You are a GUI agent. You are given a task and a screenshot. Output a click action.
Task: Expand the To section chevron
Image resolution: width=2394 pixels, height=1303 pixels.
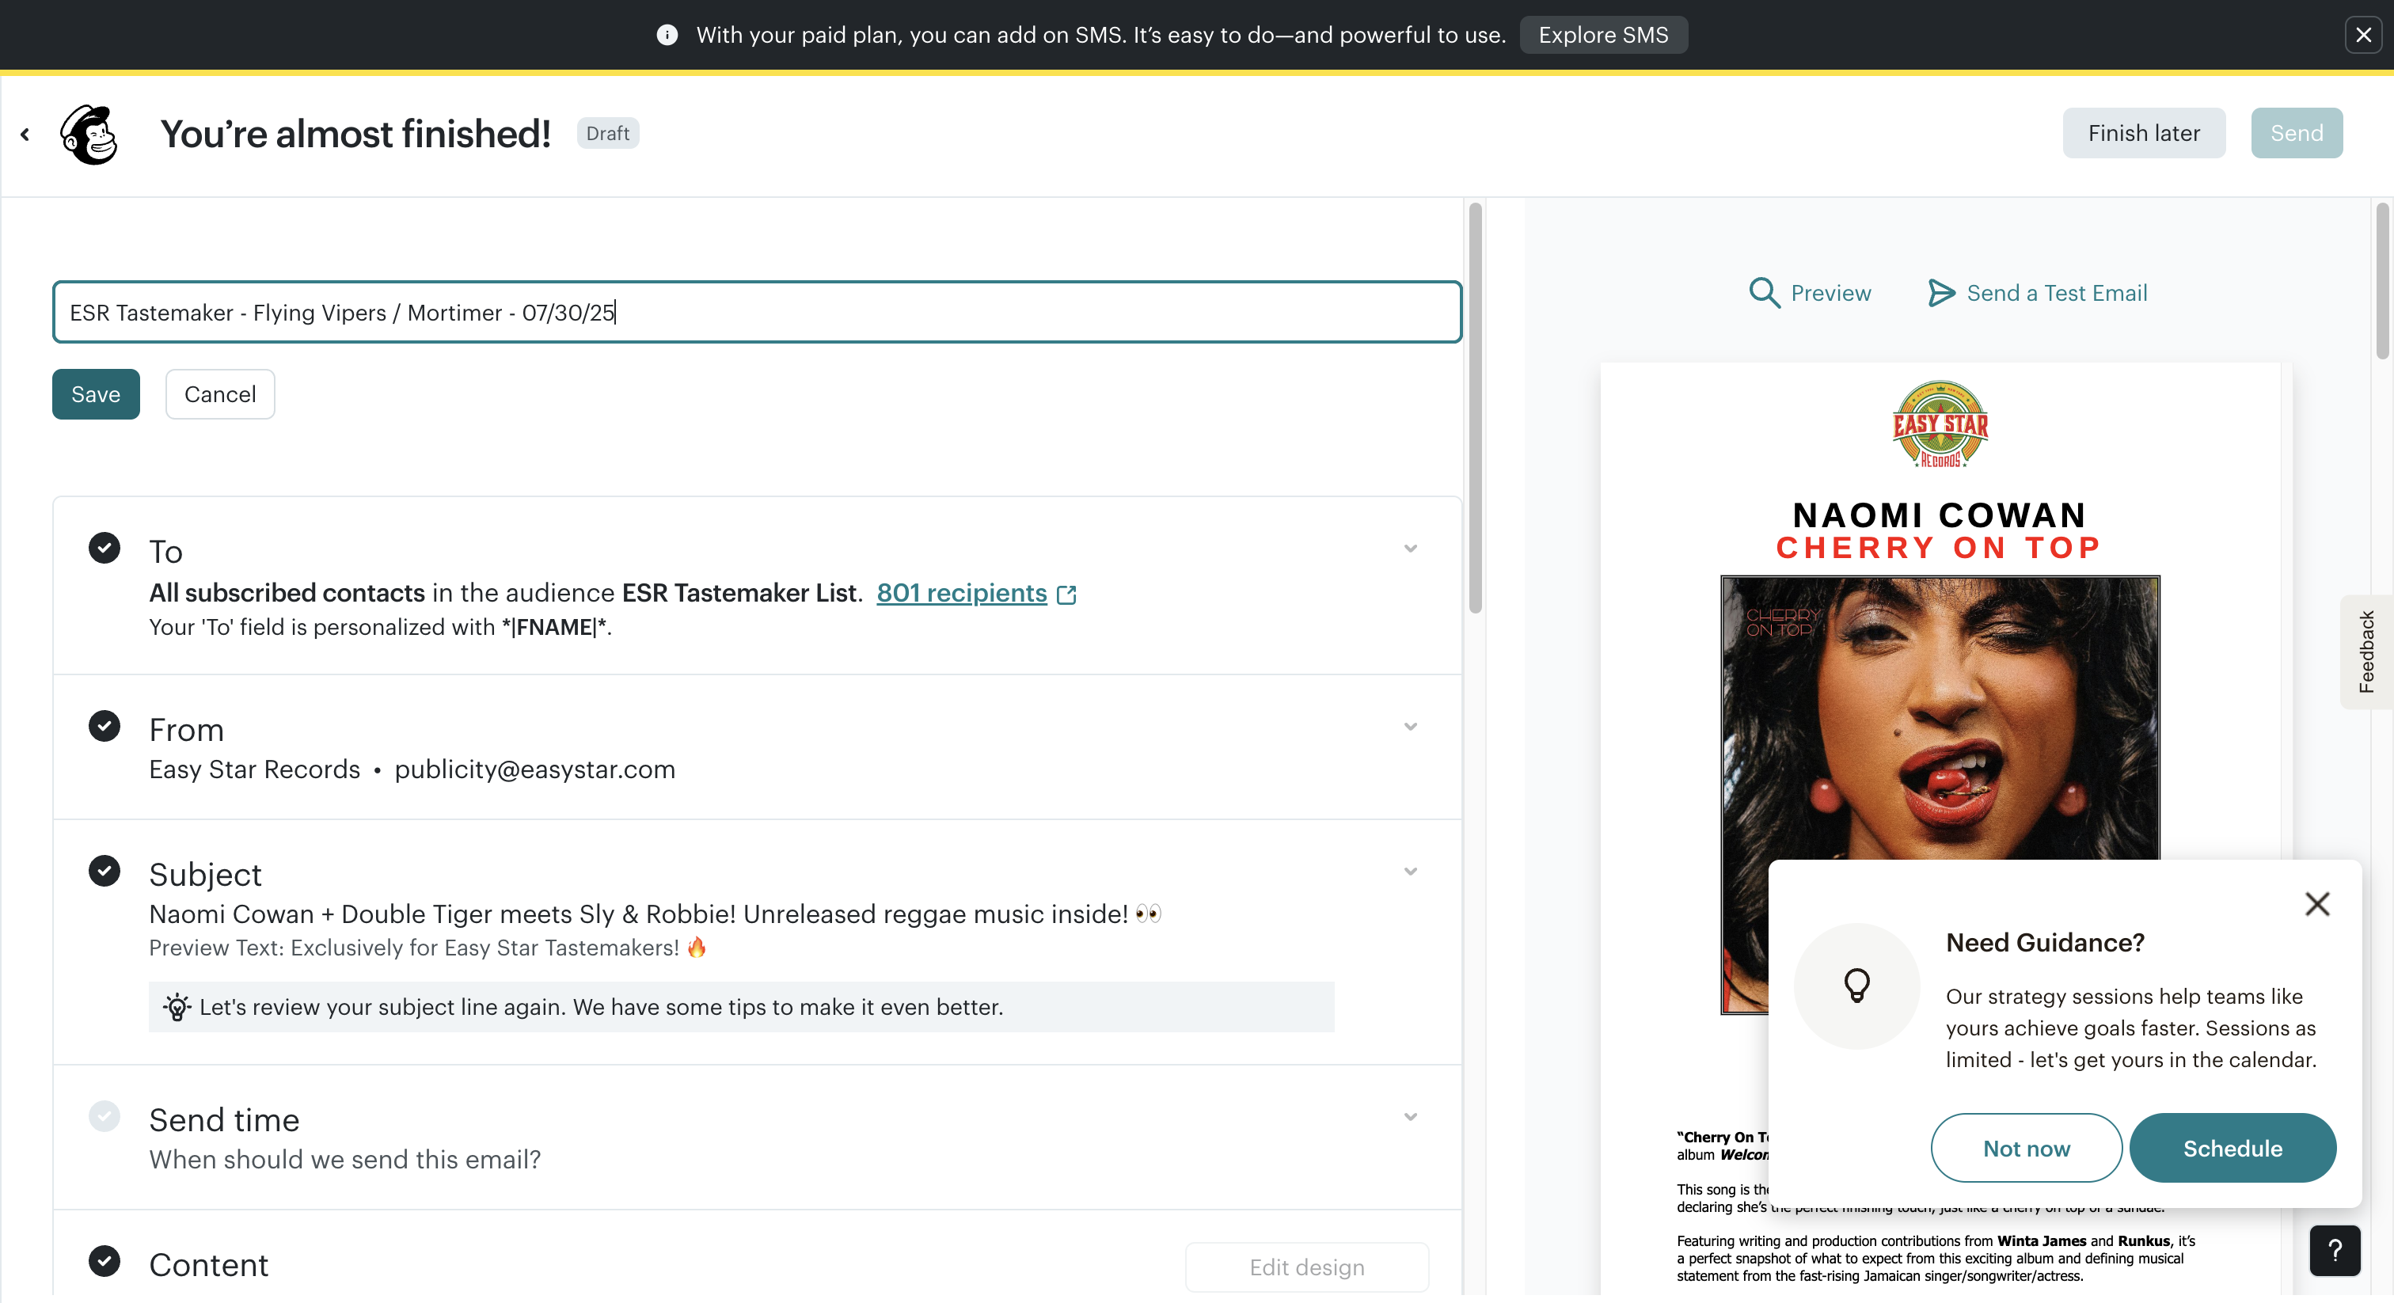click(1411, 549)
